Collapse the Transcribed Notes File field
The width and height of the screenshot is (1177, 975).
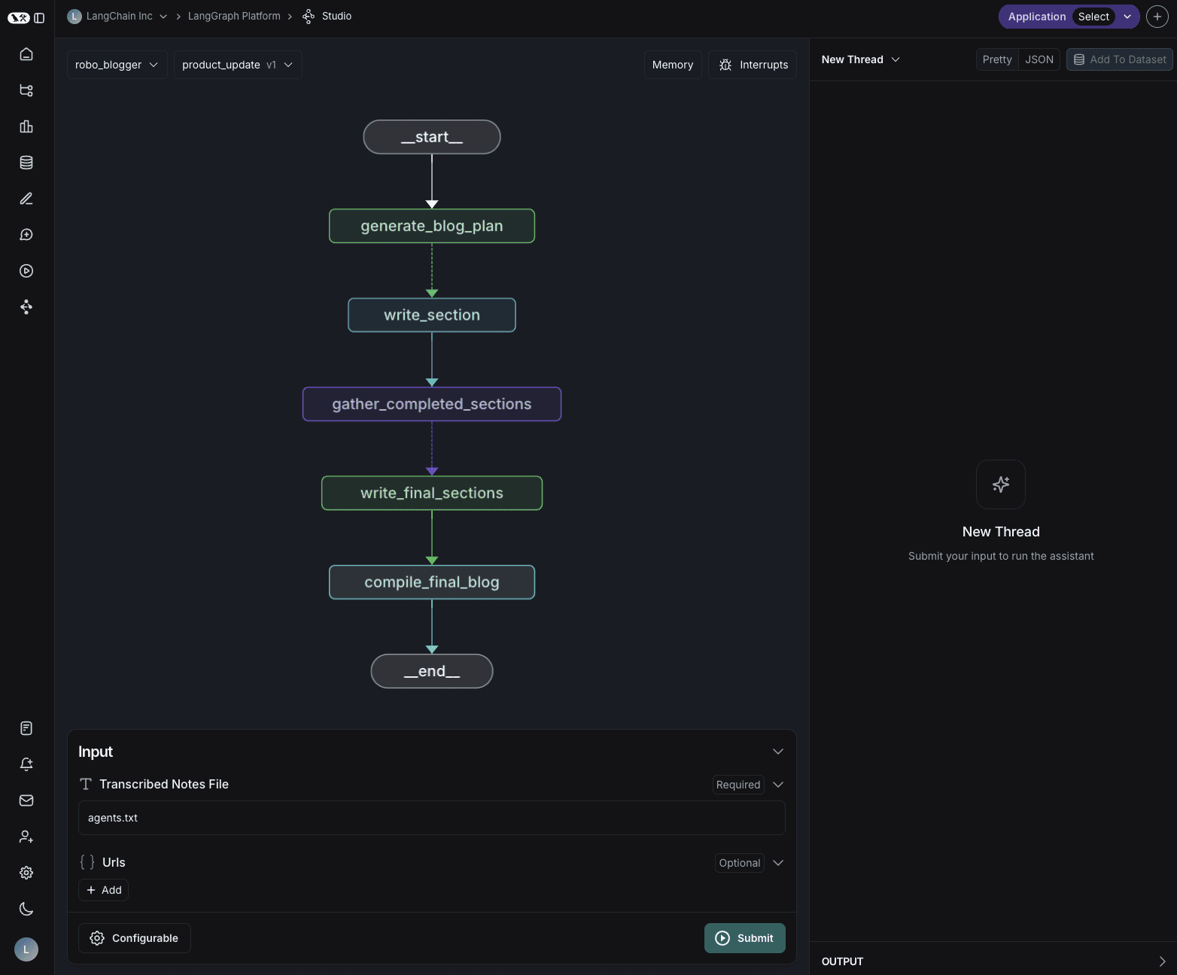(778, 785)
